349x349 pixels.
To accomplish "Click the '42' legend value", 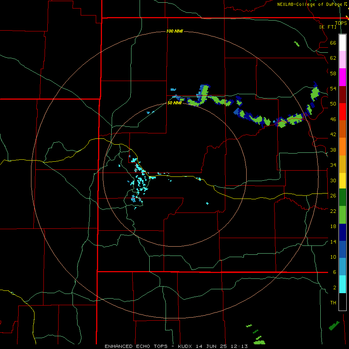I will (333, 134).
